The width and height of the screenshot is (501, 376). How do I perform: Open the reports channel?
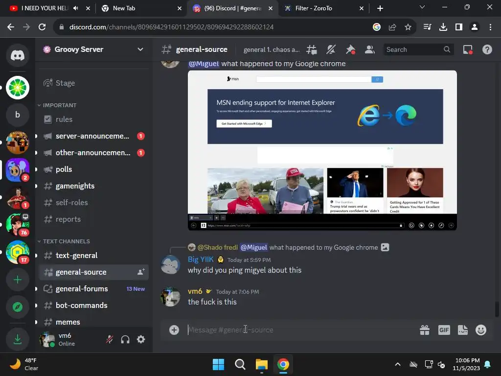93,219
